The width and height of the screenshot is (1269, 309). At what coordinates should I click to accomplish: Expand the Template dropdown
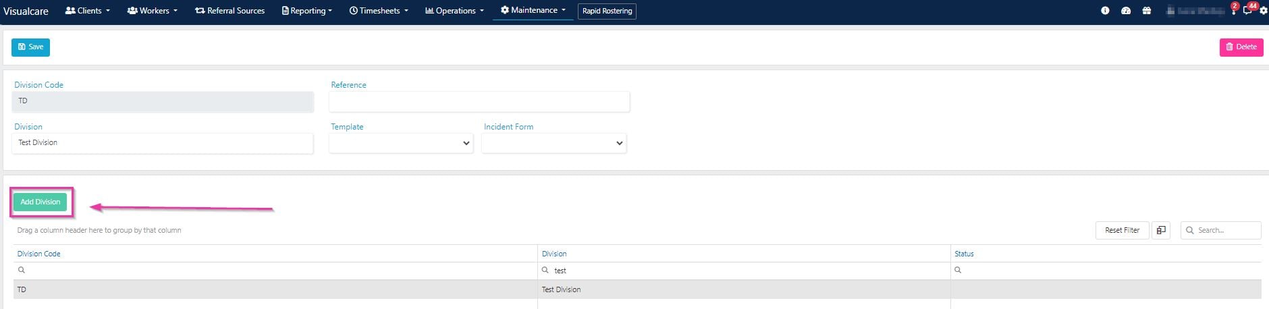point(401,143)
